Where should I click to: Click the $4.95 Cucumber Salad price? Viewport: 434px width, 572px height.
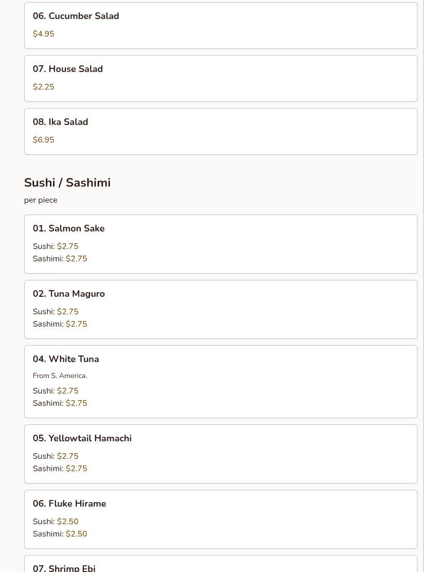tap(43, 34)
